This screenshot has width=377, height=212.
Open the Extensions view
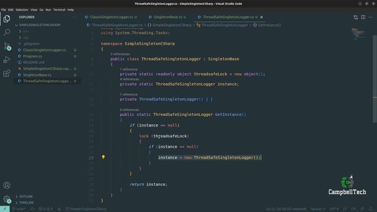coord(6,73)
